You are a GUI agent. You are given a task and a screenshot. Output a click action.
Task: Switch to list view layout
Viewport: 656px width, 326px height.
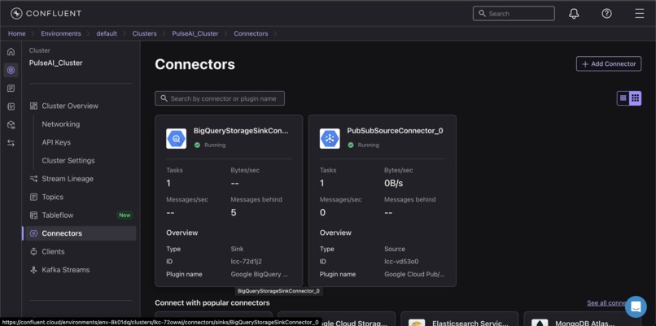(x=623, y=98)
